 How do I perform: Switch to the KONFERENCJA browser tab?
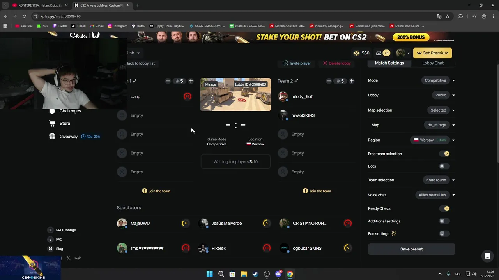40,5
